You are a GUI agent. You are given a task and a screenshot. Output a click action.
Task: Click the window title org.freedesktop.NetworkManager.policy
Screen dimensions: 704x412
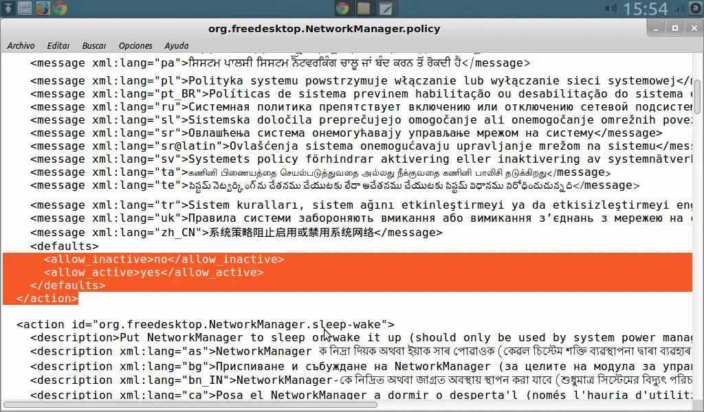point(324,29)
